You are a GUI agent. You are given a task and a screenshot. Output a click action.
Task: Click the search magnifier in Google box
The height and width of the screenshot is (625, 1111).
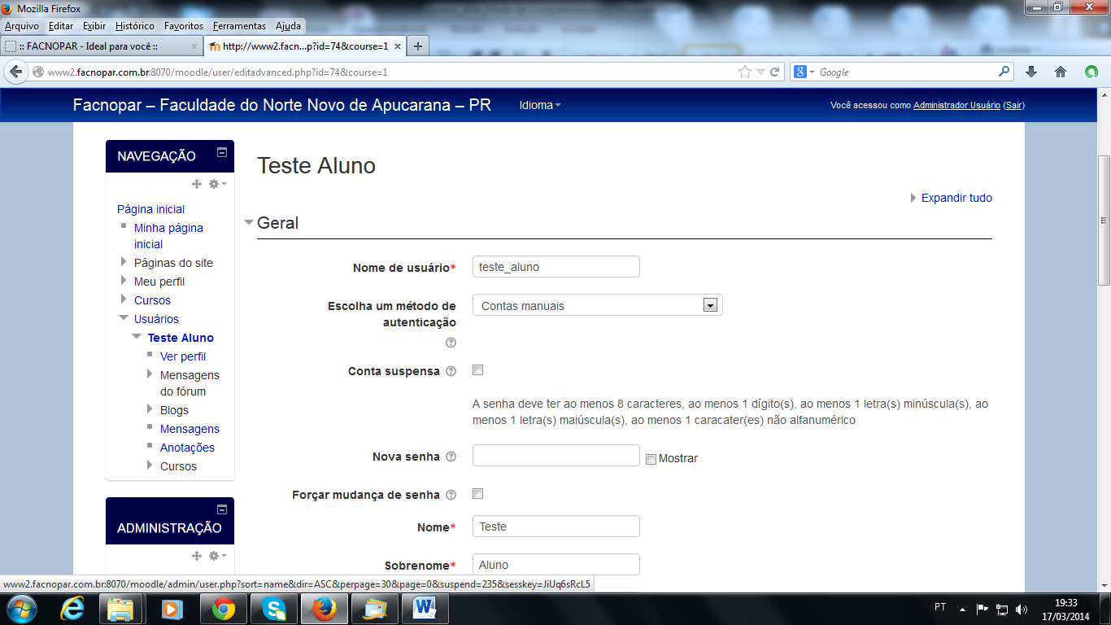point(1004,72)
